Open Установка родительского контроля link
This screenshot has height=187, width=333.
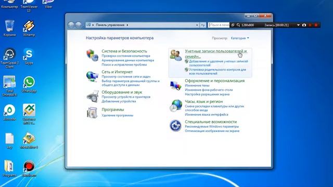click(x=217, y=72)
